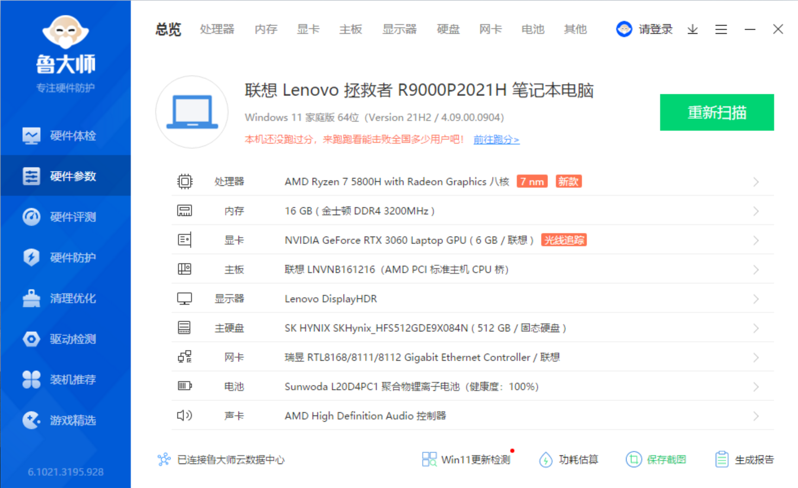The image size is (798, 488).
Task: Click the user avatar icon
Action: [624, 29]
